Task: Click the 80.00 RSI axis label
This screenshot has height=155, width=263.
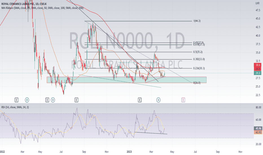Action: [x=258, y=107]
